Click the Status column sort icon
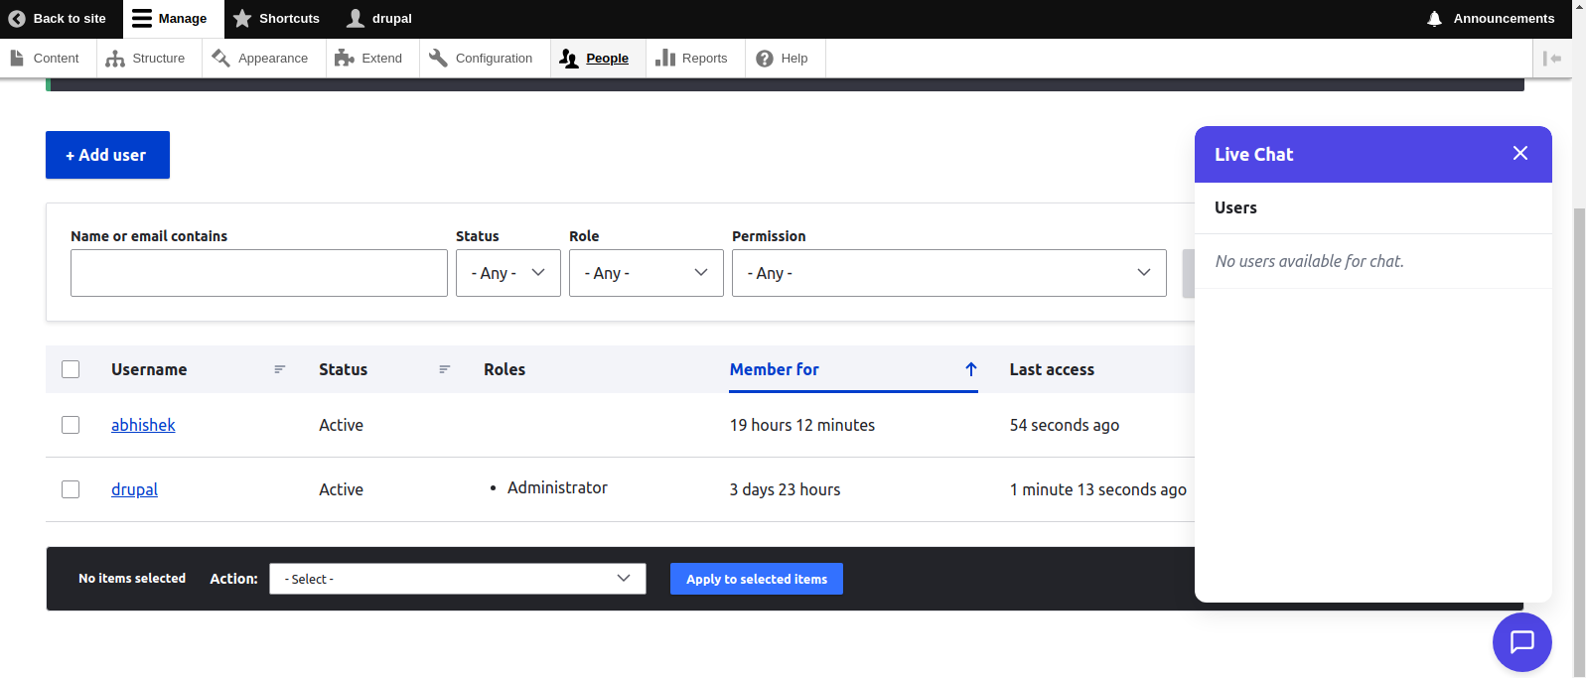 [445, 369]
